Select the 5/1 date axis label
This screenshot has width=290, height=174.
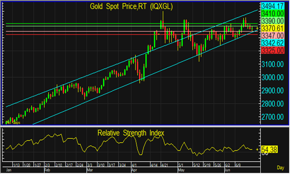[x=181, y=165]
